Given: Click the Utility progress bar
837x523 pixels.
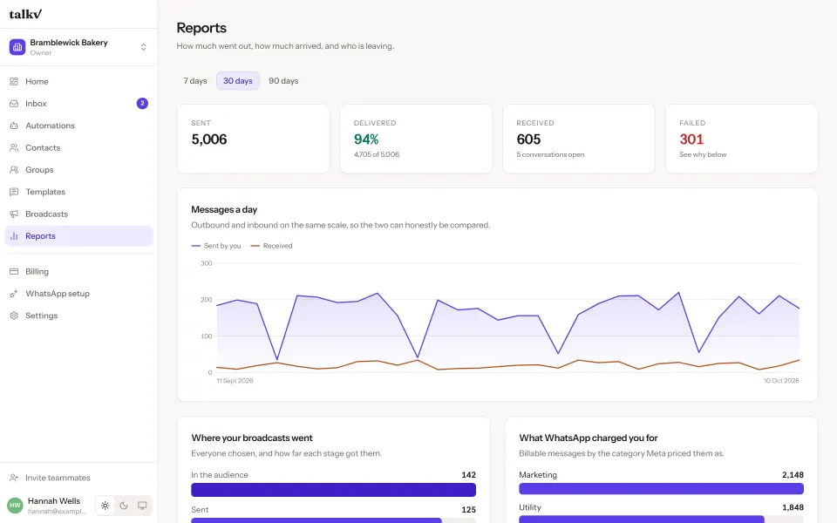Looking at the screenshot, I should tap(662, 520).
